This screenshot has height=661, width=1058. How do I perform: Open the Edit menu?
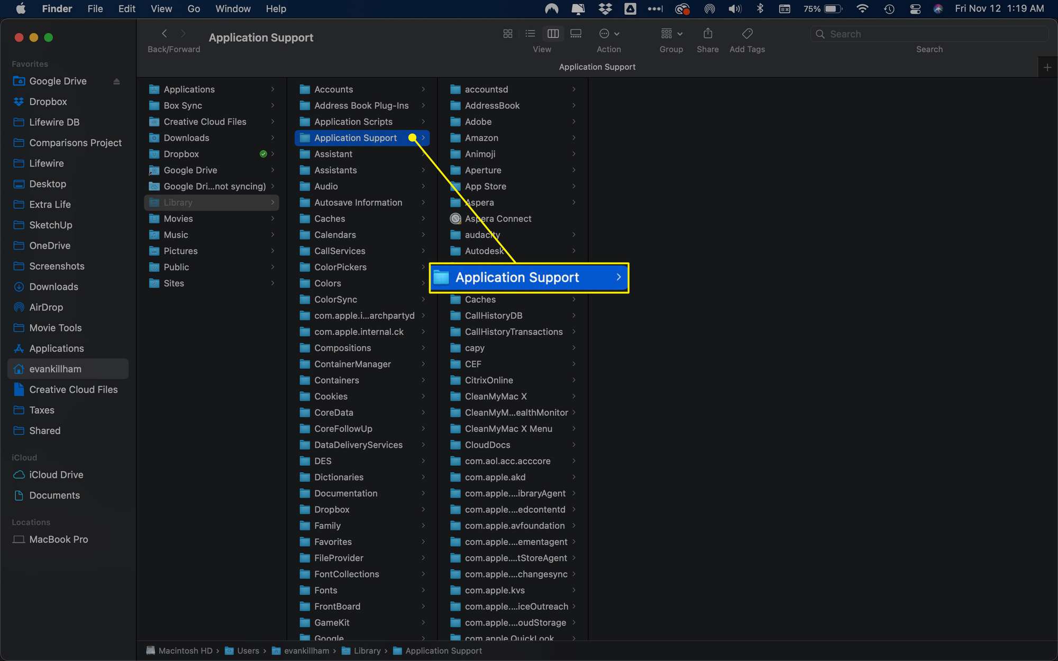(126, 8)
